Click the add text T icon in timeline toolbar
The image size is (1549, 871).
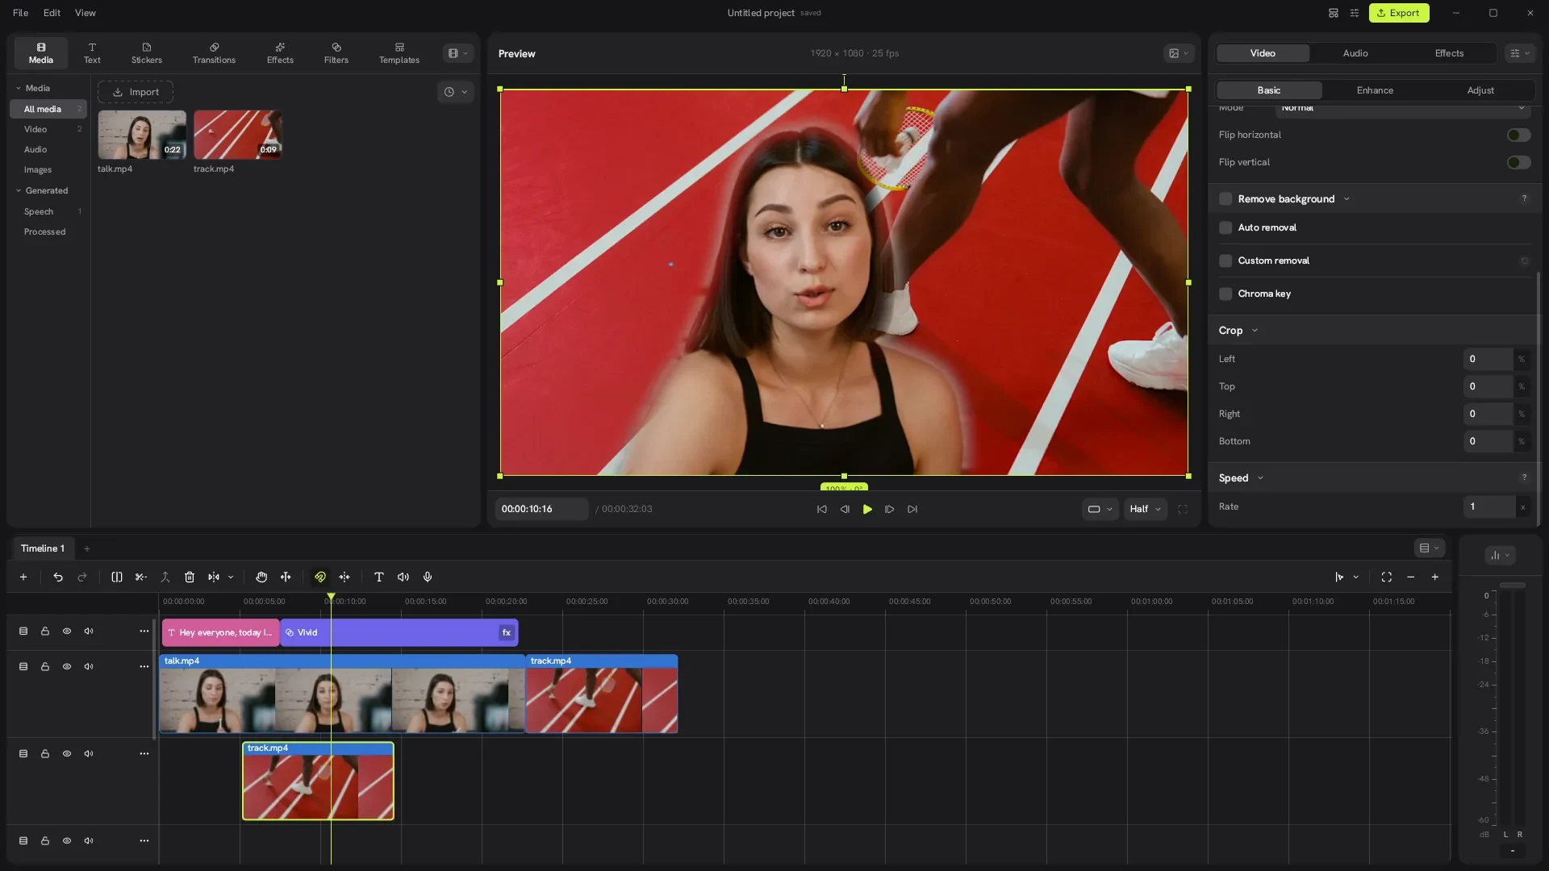[x=379, y=577]
